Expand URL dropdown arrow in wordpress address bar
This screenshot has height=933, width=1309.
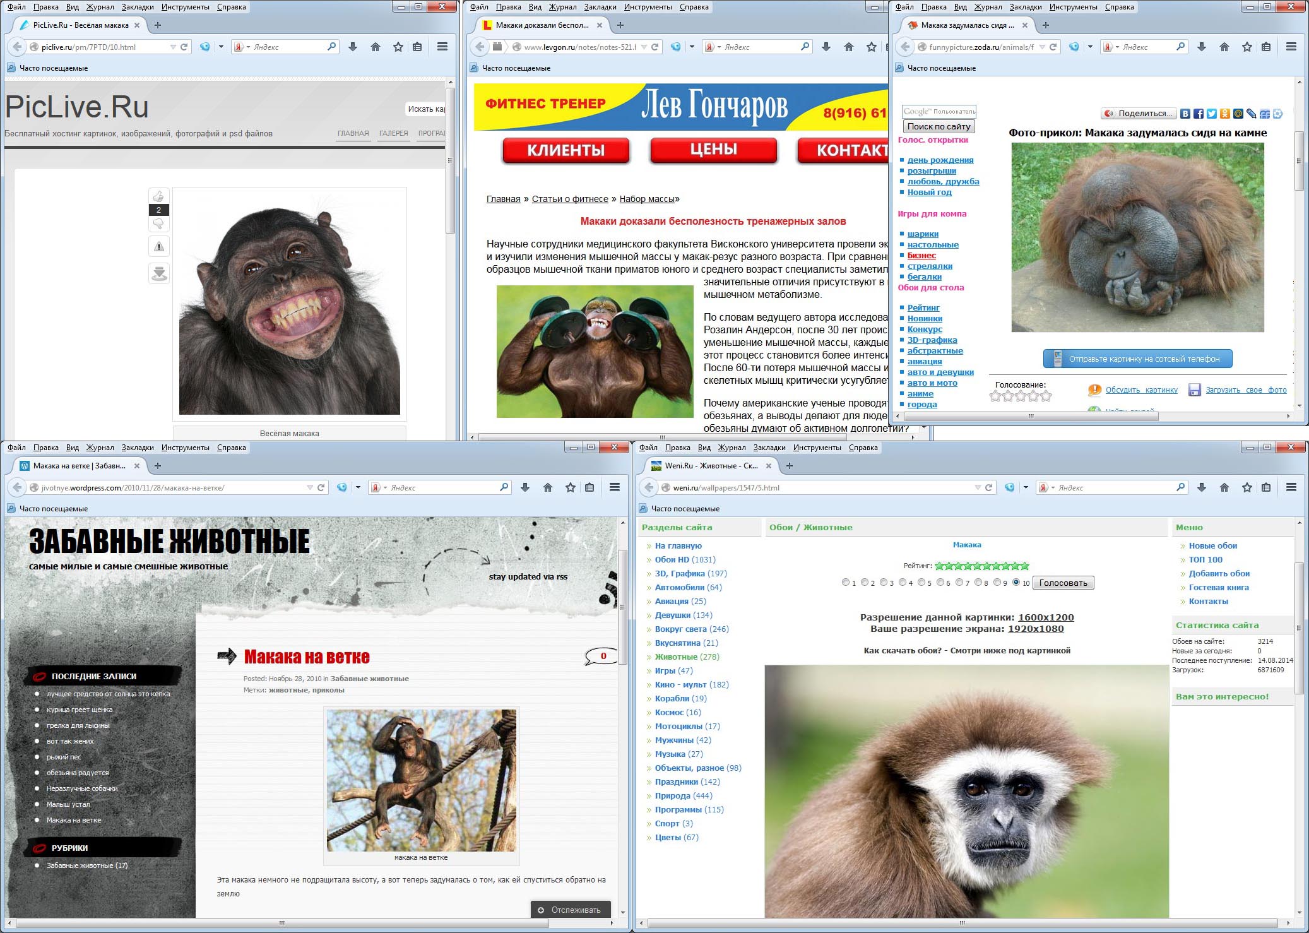coord(310,487)
